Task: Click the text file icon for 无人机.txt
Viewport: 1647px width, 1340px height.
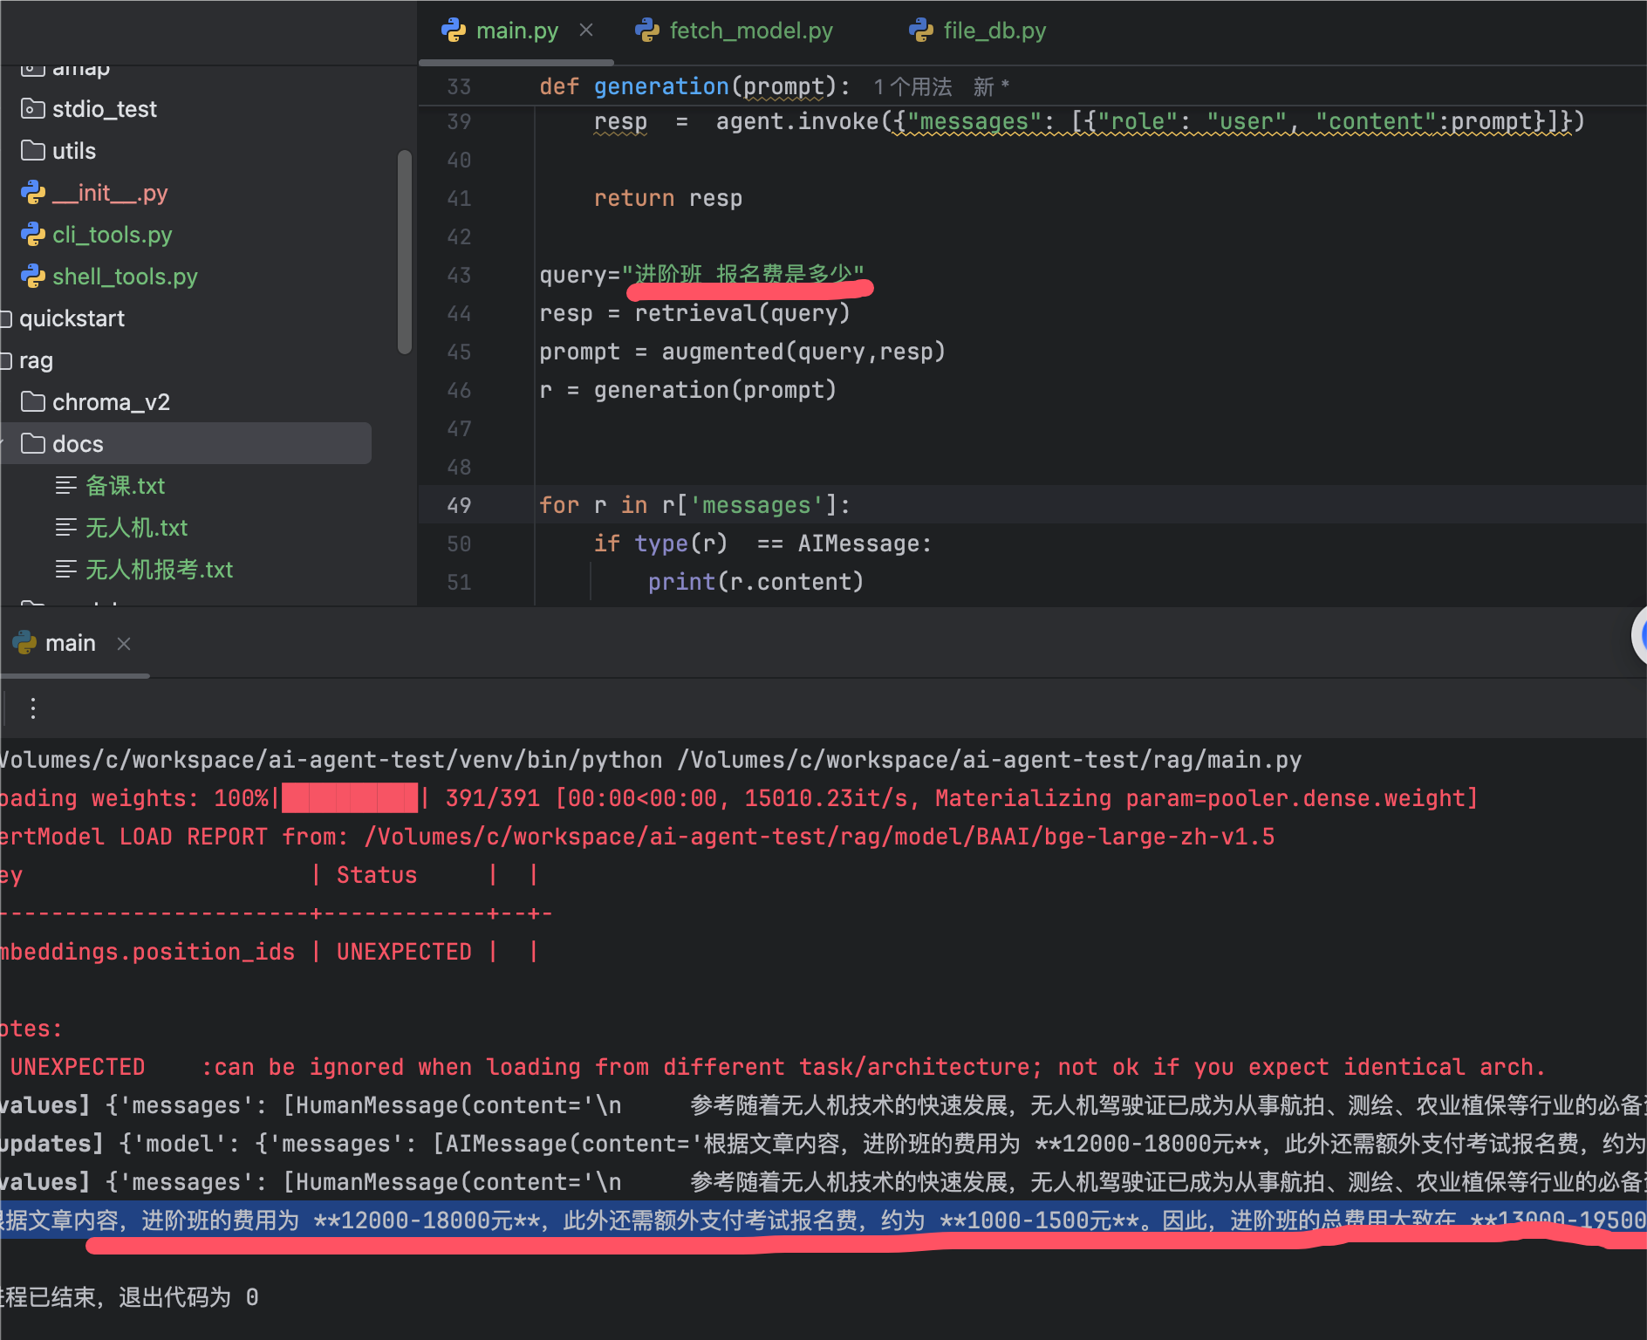Action: pos(66,528)
